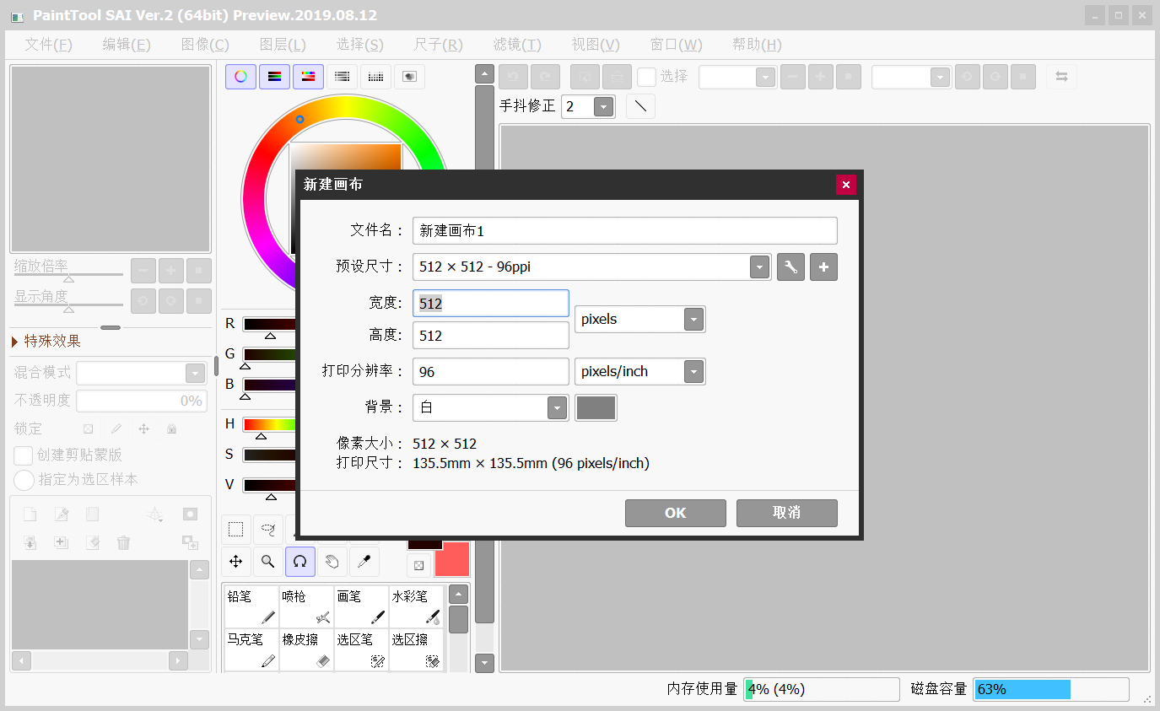Click the 高度 height input field
The width and height of the screenshot is (1160, 711).
click(x=491, y=336)
